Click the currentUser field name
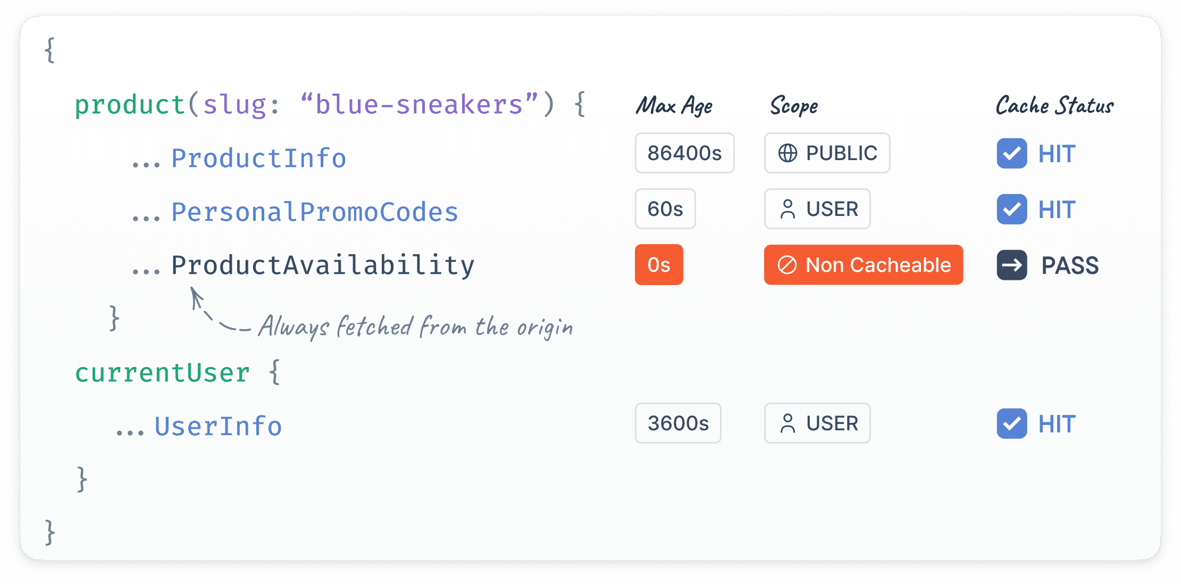Image resolution: width=1181 pixels, height=584 pixels. point(162,373)
